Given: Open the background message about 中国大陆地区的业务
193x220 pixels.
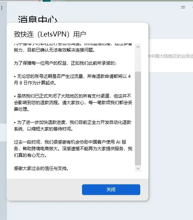Looking at the screenshot, I should click(171, 56).
